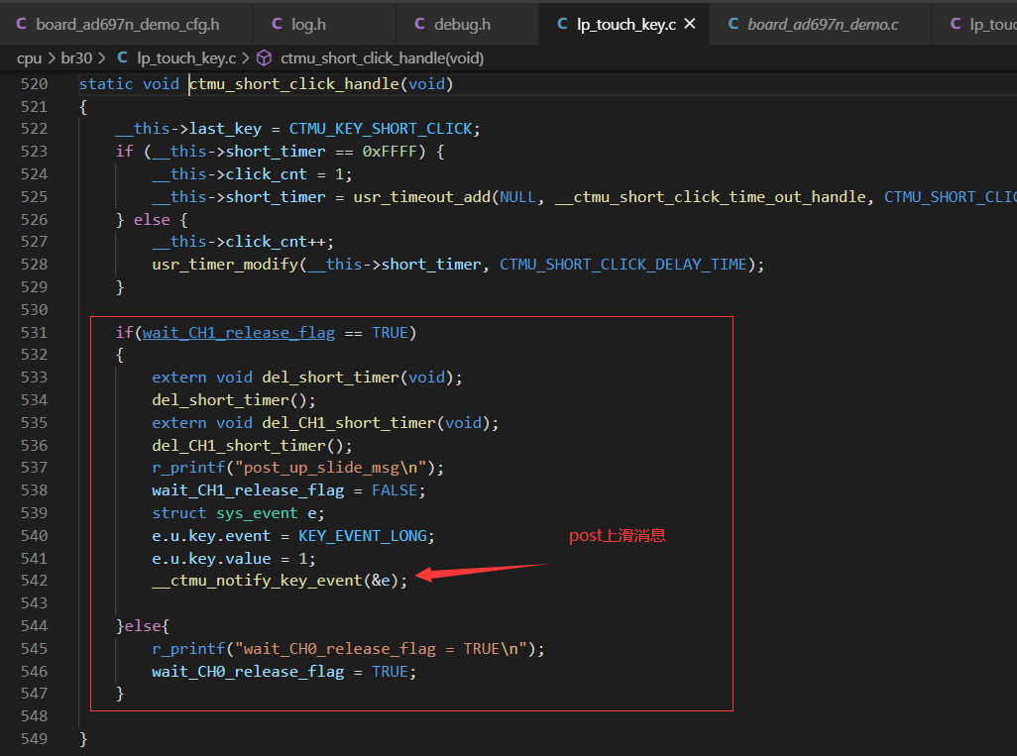Click the CTMU_KEY_SHORT_CLICK constant on line 522
Image resolution: width=1017 pixels, height=756 pixels.
[381, 129]
